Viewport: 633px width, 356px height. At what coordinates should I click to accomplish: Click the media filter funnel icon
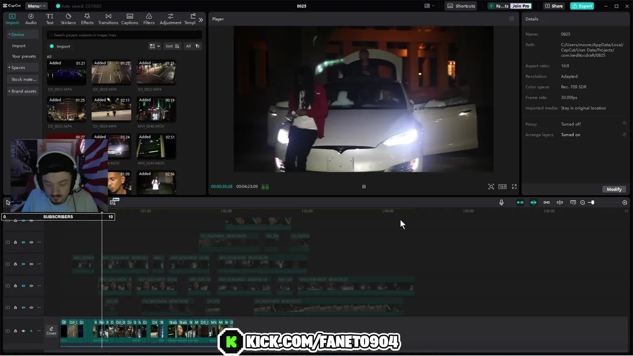click(197, 46)
